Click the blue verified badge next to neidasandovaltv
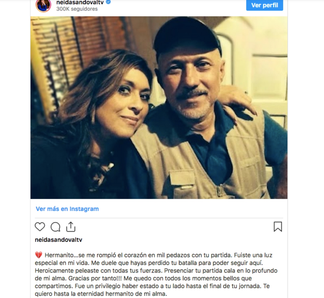This screenshot has height=298, width=324. tap(109, 2)
